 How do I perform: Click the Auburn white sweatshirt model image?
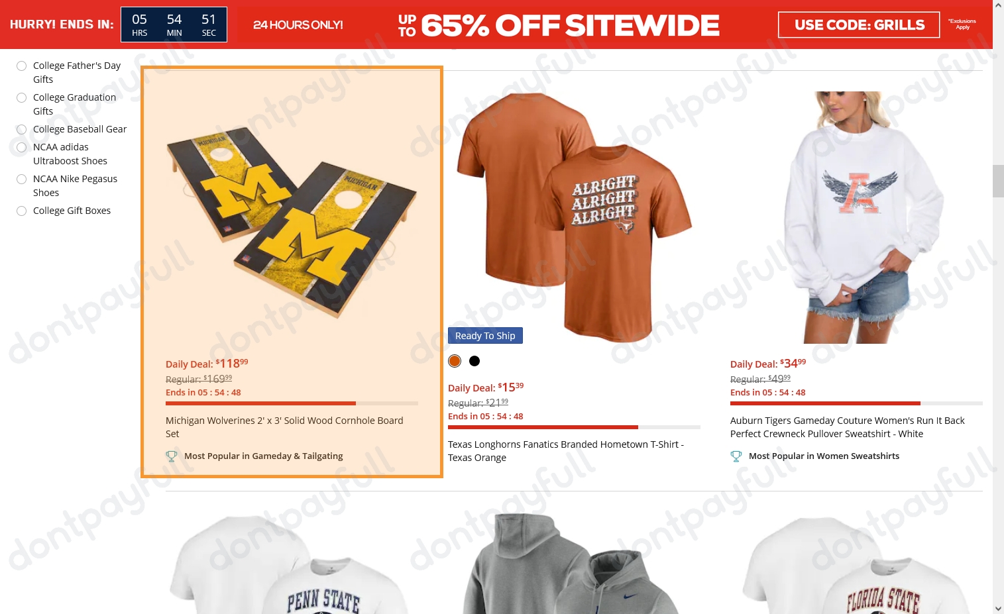(856, 217)
